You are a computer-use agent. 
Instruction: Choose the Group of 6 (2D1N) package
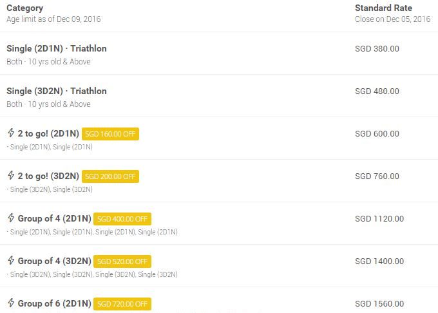pyautogui.click(x=54, y=304)
